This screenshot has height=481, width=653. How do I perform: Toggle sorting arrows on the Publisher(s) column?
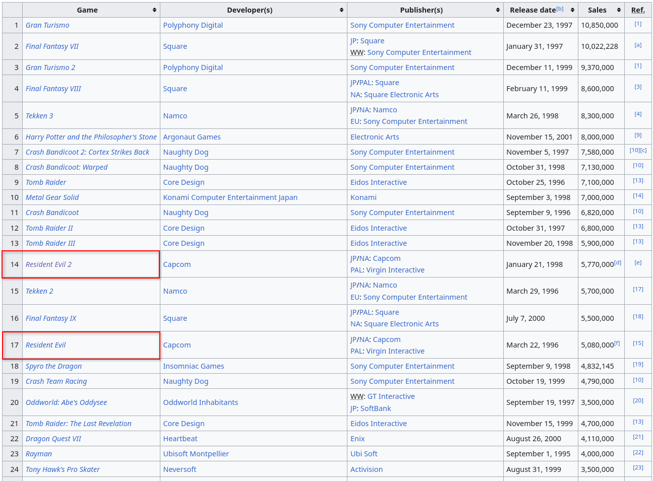pos(498,10)
